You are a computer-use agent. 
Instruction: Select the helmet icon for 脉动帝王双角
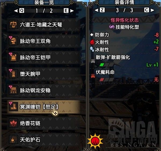tap(13, 41)
